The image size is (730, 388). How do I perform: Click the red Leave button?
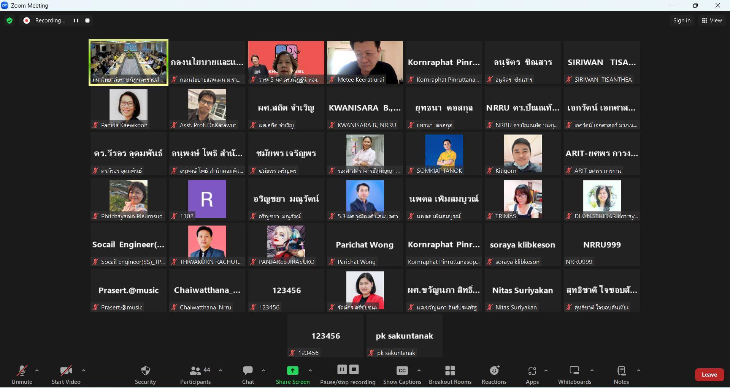709,375
